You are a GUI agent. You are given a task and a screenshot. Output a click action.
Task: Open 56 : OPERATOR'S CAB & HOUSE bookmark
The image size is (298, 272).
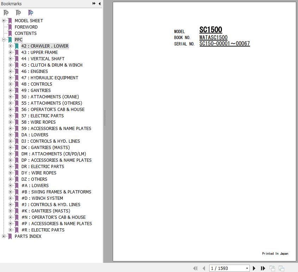(x=53, y=109)
